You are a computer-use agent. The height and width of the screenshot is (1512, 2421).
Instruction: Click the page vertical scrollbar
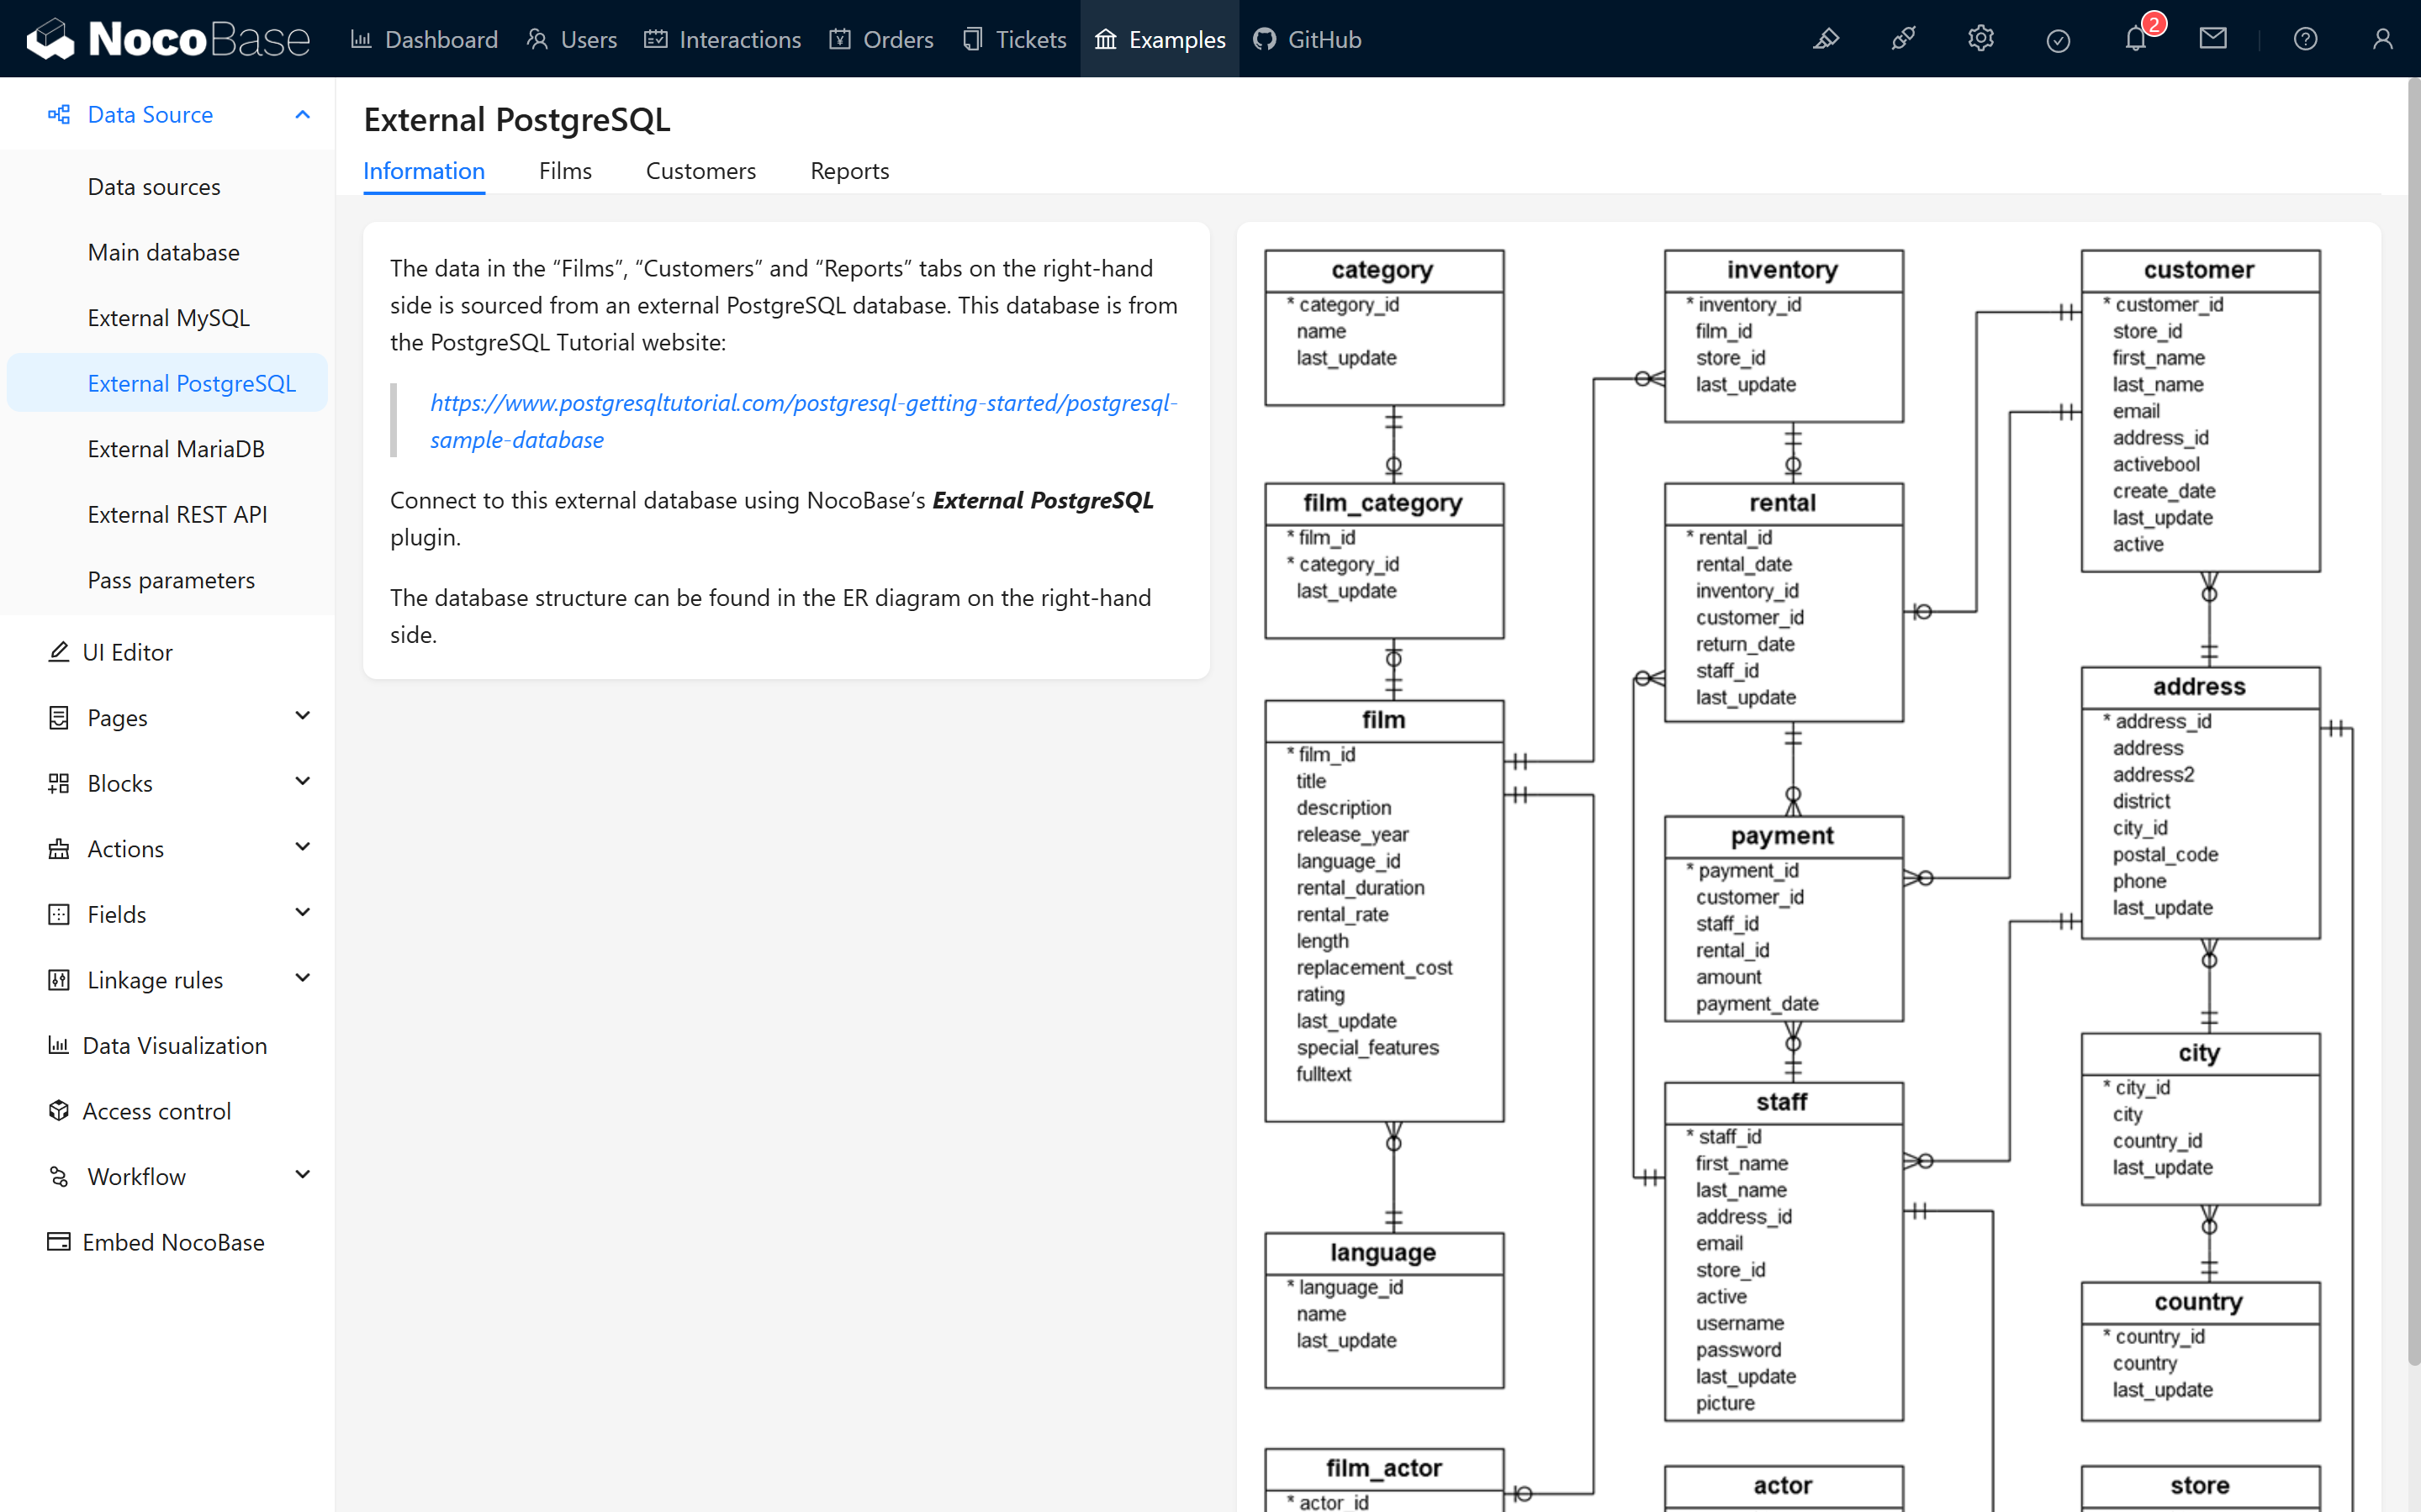[x=2413, y=700]
